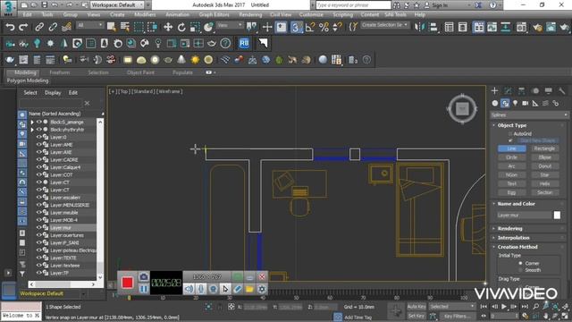This screenshot has height=322, width=572.
Task: Click the help question mark toolbar icon
Action: click(x=225, y=43)
